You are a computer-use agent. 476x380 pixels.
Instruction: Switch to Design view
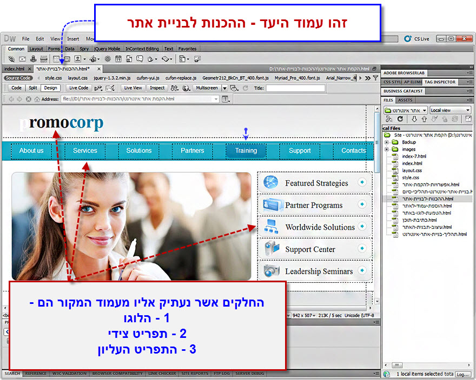tap(50, 88)
